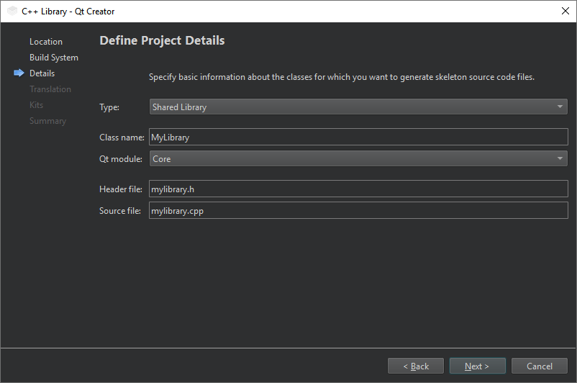Focus the Source file field with mylibrary.cpp
The height and width of the screenshot is (383, 577).
(358, 211)
